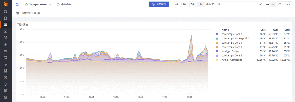Open the history clock icon

pyautogui.click(x=192, y=4)
